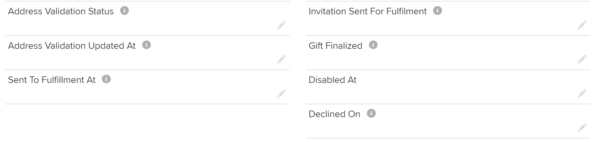The width and height of the screenshot is (605, 142).
Task: Click info icon next to Declined On
Action: click(x=371, y=114)
